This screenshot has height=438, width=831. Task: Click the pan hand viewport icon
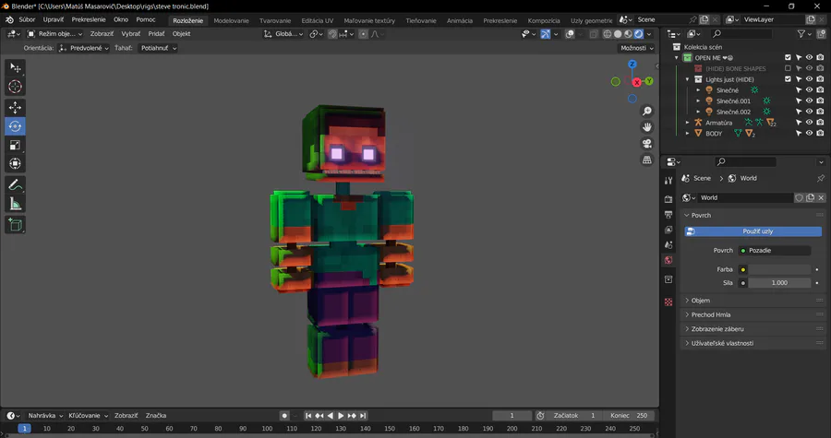pyautogui.click(x=647, y=127)
